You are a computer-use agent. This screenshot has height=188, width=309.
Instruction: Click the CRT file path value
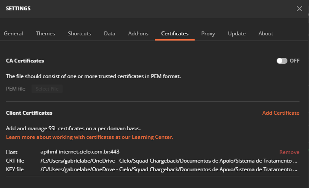[169, 161]
